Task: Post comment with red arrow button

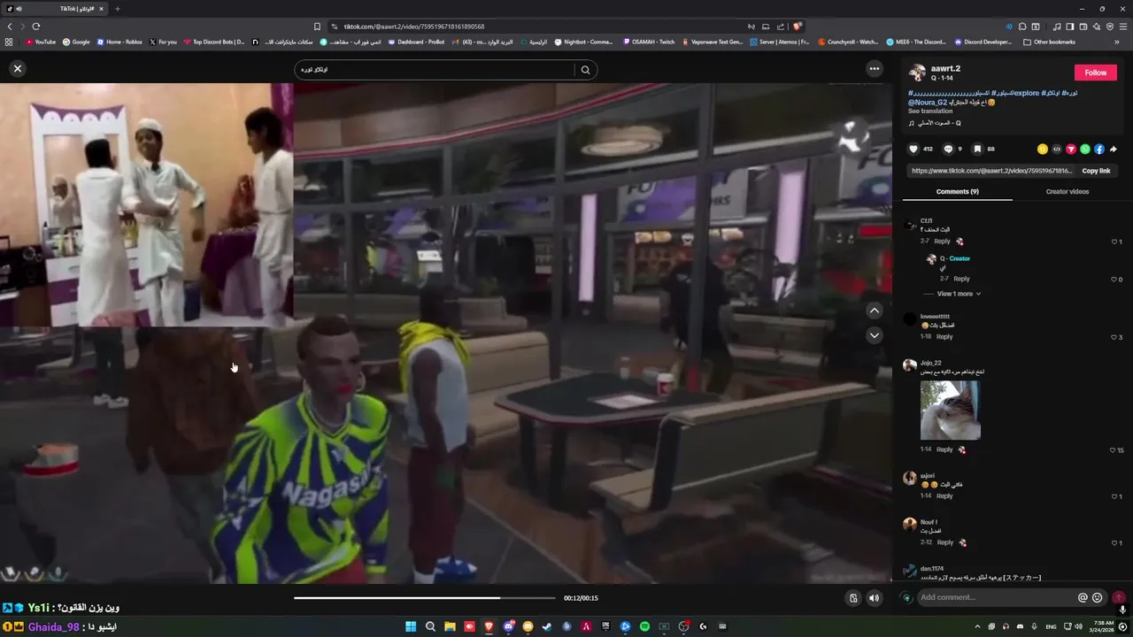Action: [1119, 598]
